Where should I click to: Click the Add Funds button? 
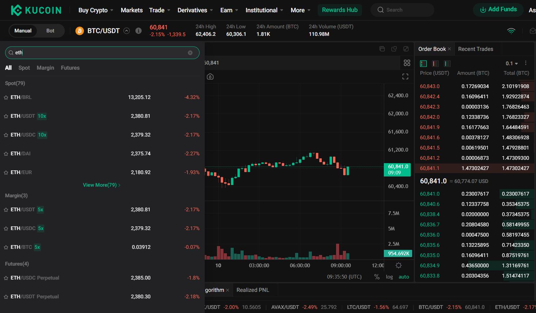pyautogui.click(x=498, y=10)
